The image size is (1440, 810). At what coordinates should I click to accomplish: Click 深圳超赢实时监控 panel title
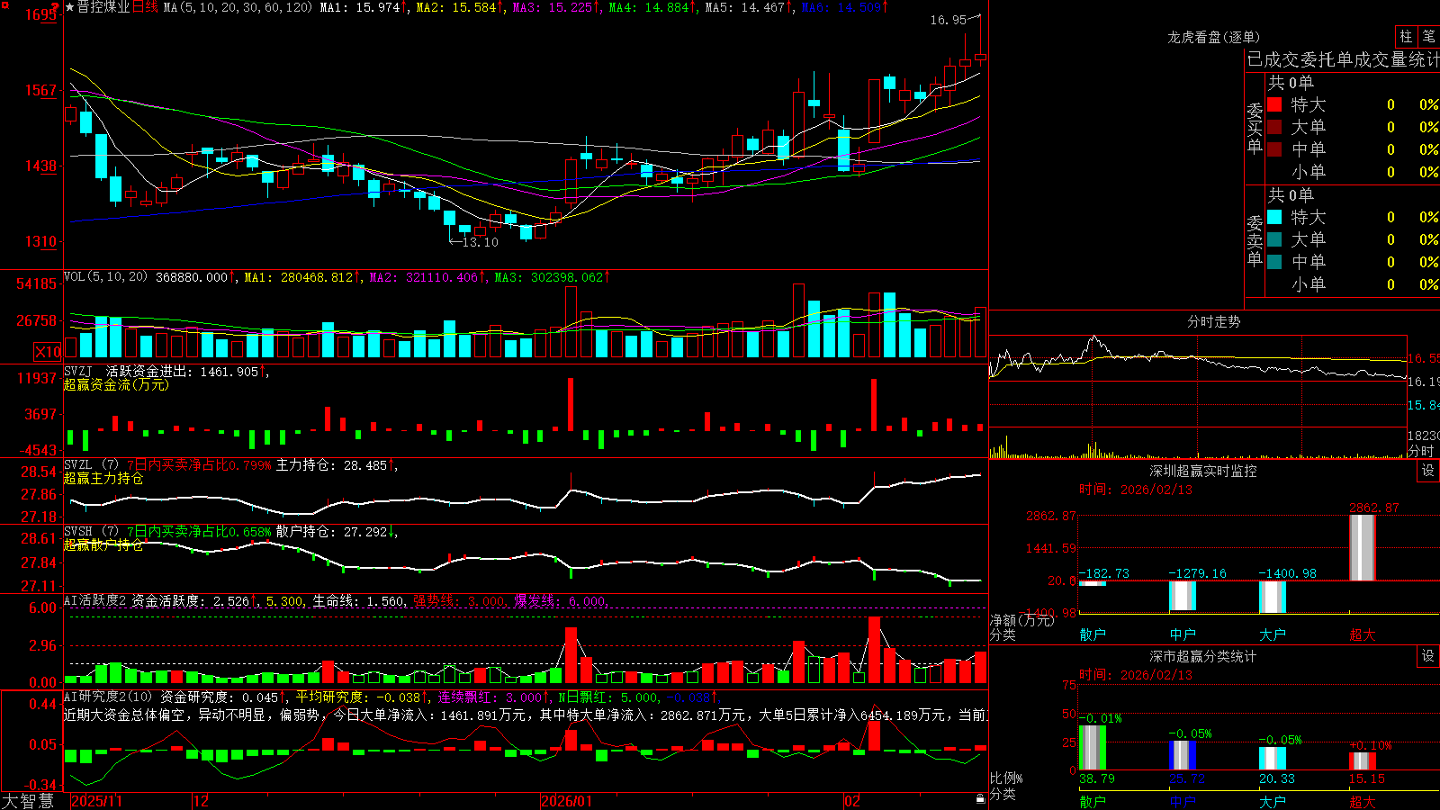[1203, 471]
